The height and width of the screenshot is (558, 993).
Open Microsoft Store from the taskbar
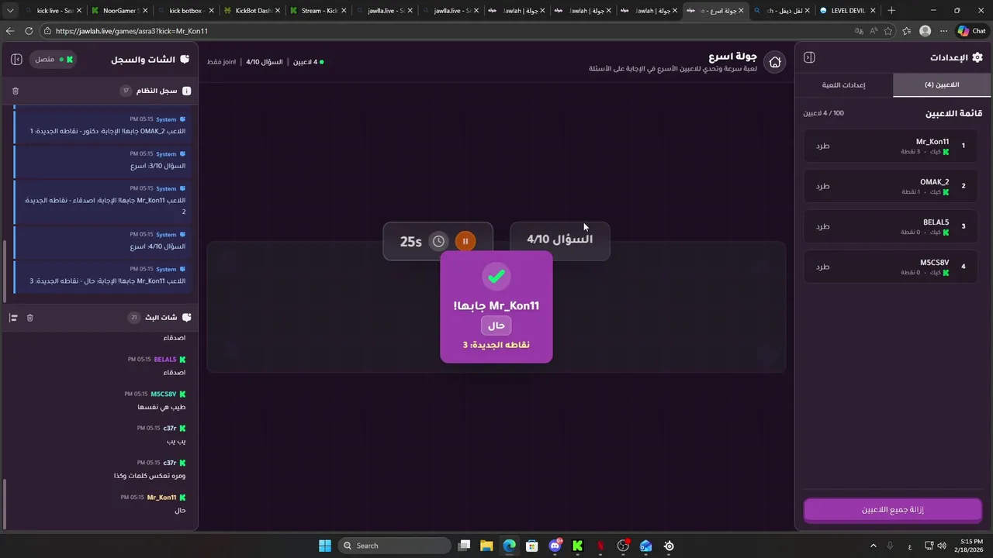click(531, 546)
